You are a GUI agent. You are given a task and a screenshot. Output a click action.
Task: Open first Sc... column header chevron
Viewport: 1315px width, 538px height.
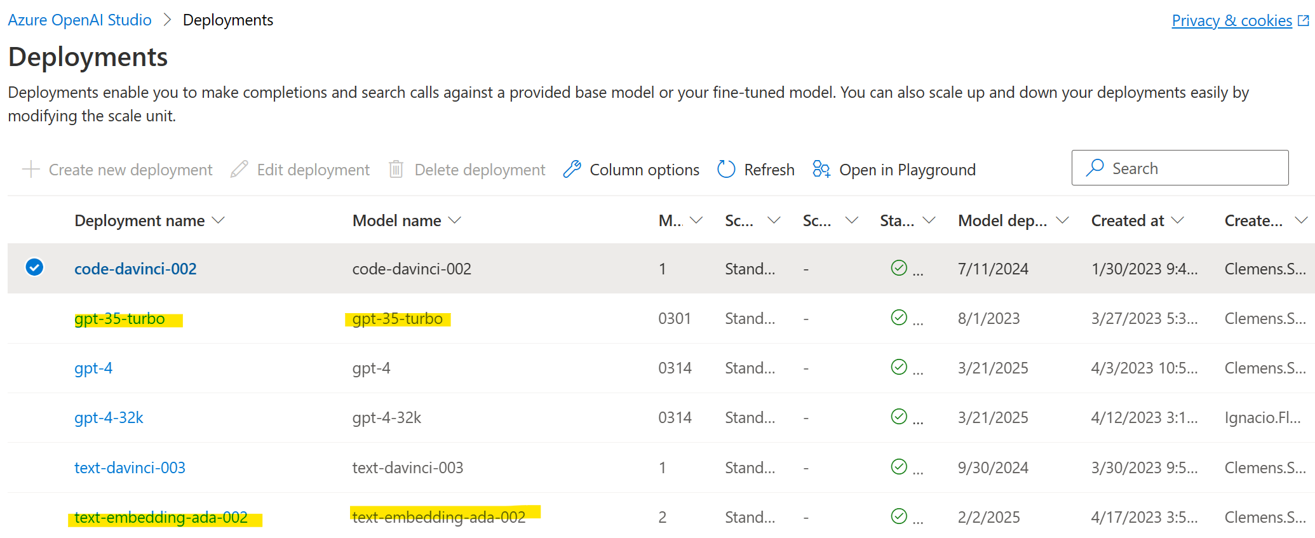(774, 220)
